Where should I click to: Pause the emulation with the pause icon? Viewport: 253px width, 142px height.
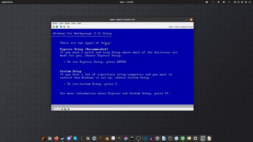point(53,27)
